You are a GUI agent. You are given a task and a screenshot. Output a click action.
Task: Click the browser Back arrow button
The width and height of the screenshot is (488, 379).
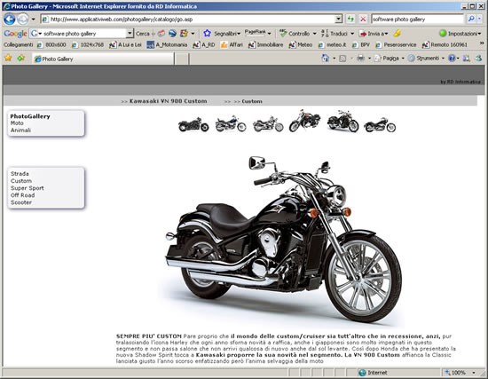10,20
